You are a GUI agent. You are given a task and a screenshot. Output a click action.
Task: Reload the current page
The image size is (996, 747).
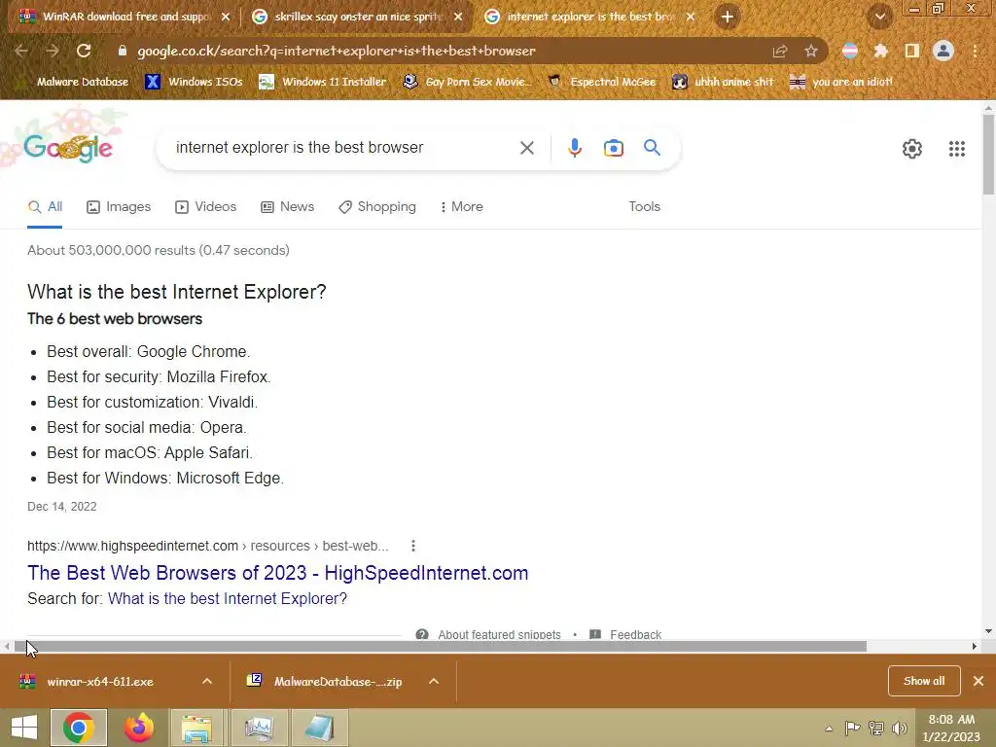(84, 51)
